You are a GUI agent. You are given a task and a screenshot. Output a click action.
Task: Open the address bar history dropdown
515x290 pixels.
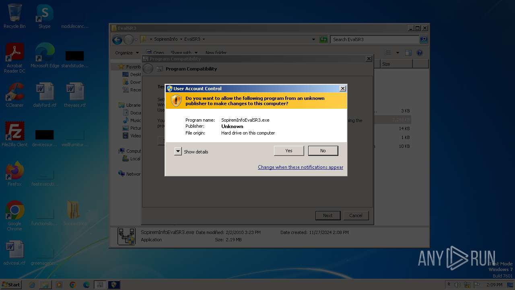[x=313, y=39]
